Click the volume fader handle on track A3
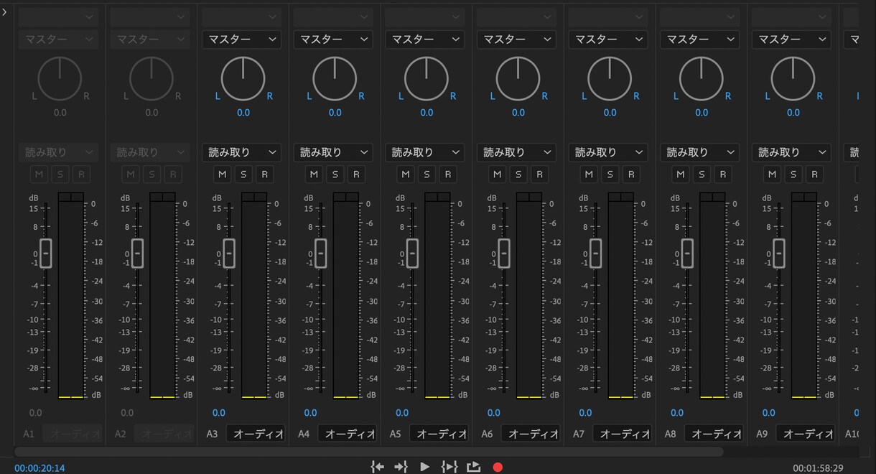This screenshot has width=876, height=474. 229,253
